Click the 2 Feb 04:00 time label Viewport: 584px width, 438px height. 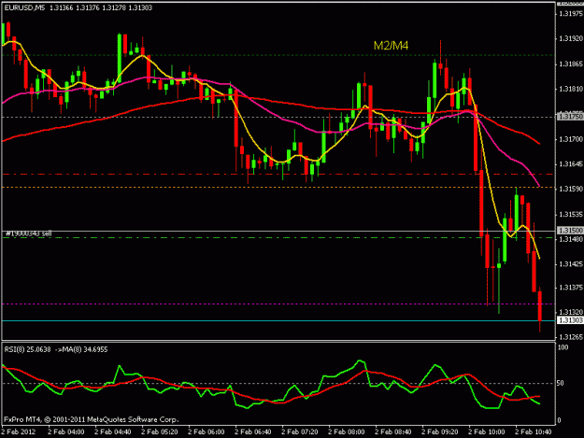66,431
